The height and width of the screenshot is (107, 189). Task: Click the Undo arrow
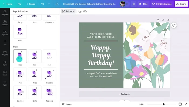coord(43,4)
